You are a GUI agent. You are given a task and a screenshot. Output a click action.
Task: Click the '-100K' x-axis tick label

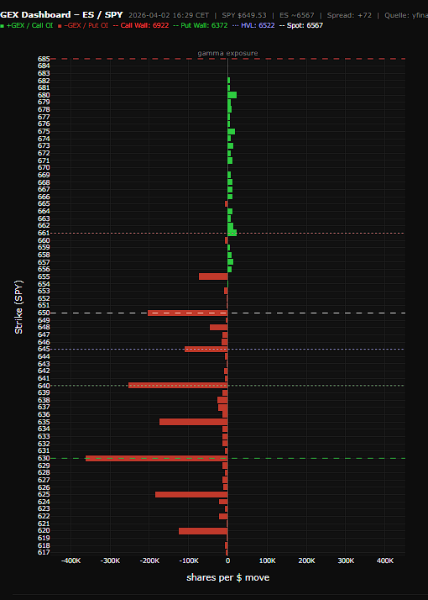[189, 561]
